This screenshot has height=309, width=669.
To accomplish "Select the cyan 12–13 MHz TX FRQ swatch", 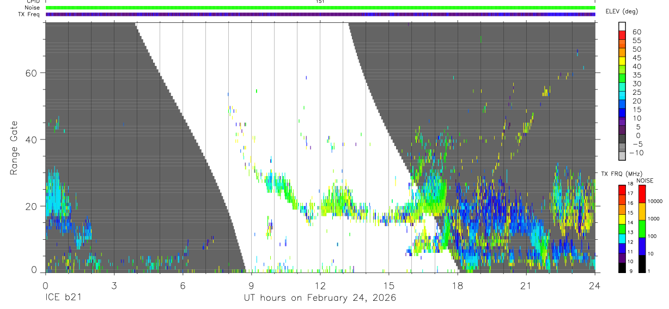I will (x=622, y=239).
